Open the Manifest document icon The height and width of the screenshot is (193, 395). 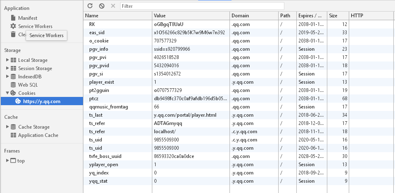13,18
